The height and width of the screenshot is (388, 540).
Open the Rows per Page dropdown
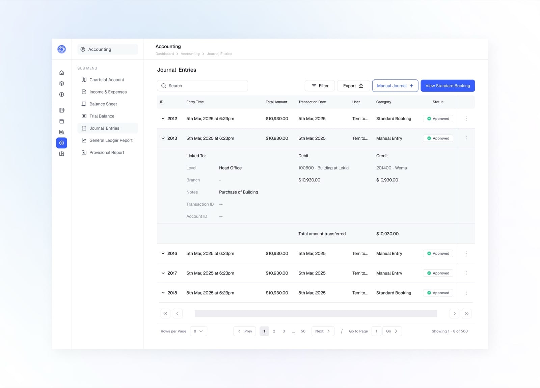point(198,331)
